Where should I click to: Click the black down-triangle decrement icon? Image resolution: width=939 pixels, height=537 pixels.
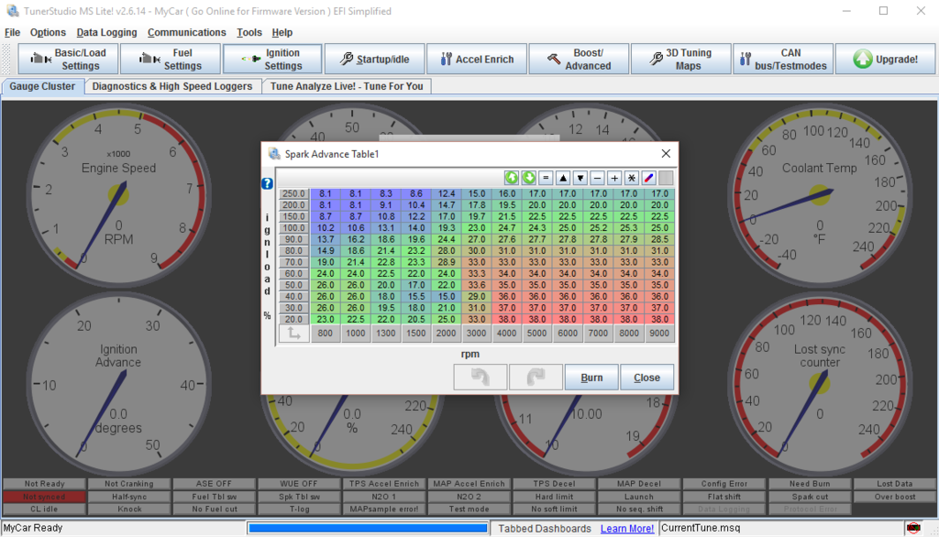pos(580,178)
